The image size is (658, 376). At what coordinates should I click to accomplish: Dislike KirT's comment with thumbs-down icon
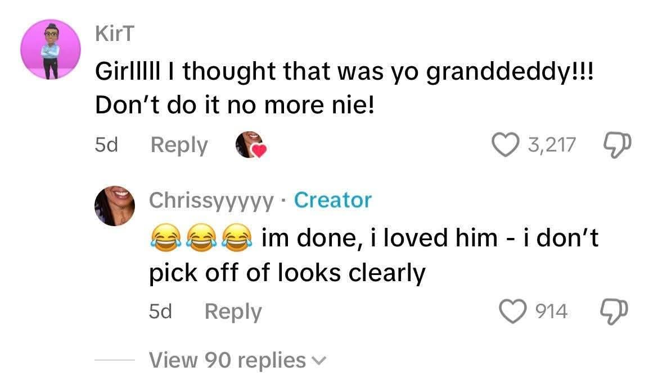tap(618, 145)
